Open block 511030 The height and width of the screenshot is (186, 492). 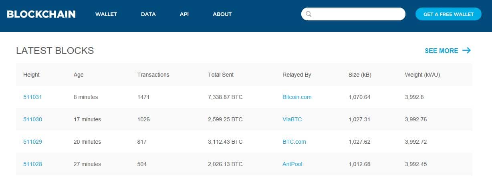[32, 119]
